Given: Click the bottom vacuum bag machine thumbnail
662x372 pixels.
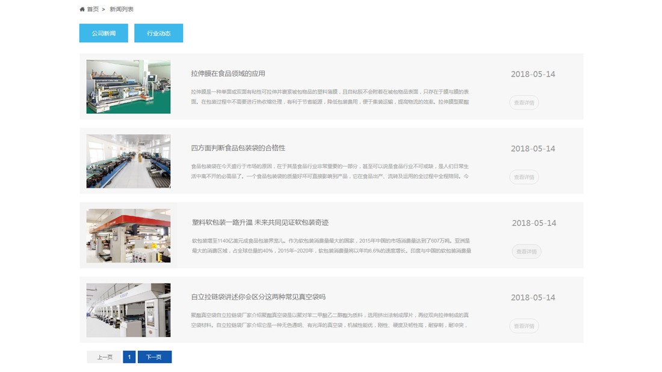Looking at the screenshot, I should point(128,309).
